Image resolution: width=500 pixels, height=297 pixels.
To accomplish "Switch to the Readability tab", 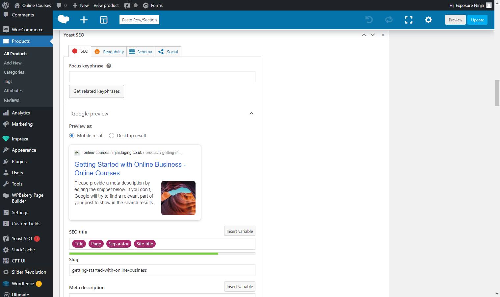I will pos(109,52).
